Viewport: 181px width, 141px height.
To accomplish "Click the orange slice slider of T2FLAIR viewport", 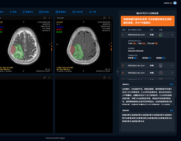I will point(111,47).
